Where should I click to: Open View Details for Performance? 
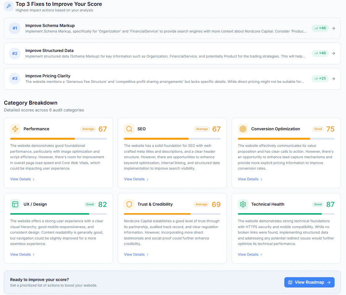[x=22, y=179]
